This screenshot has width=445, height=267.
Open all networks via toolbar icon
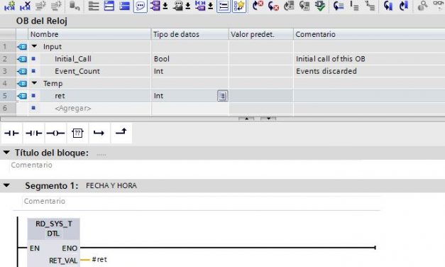[x=109, y=6]
